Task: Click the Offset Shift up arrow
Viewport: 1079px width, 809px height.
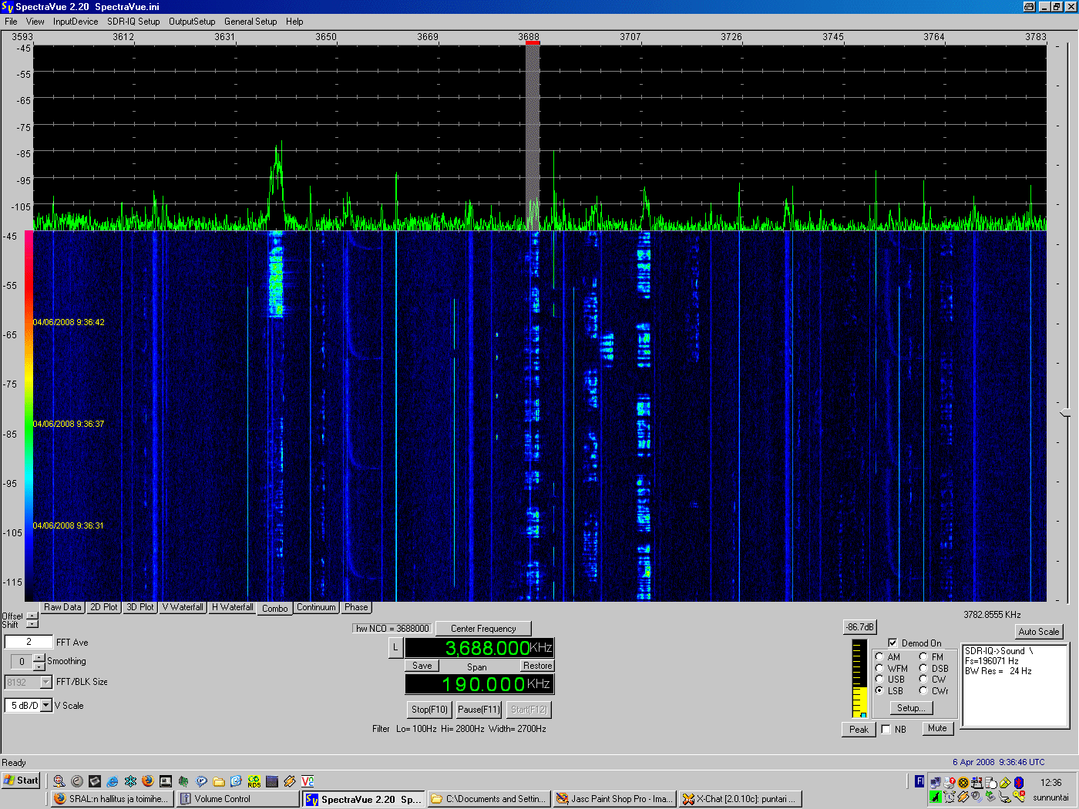Action: [x=32, y=615]
